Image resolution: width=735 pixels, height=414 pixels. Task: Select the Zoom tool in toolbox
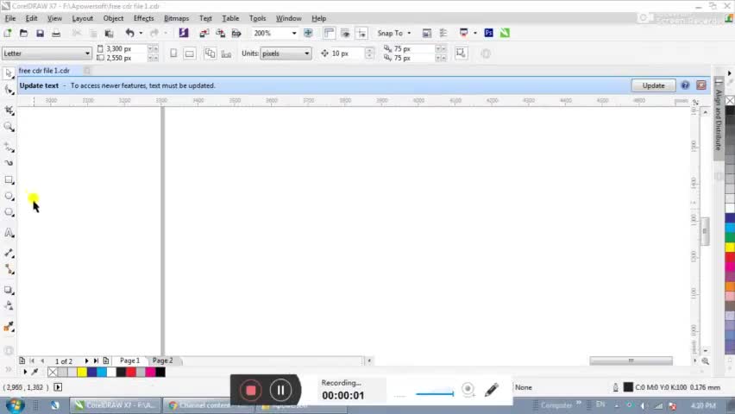[x=9, y=127]
